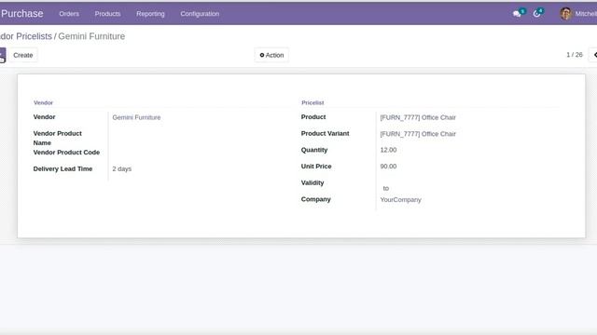The height and width of the screenshot is (335, 597).
Task: Click the Gemini Furniture breadcrumb title
Action: (x=91, y=36)
